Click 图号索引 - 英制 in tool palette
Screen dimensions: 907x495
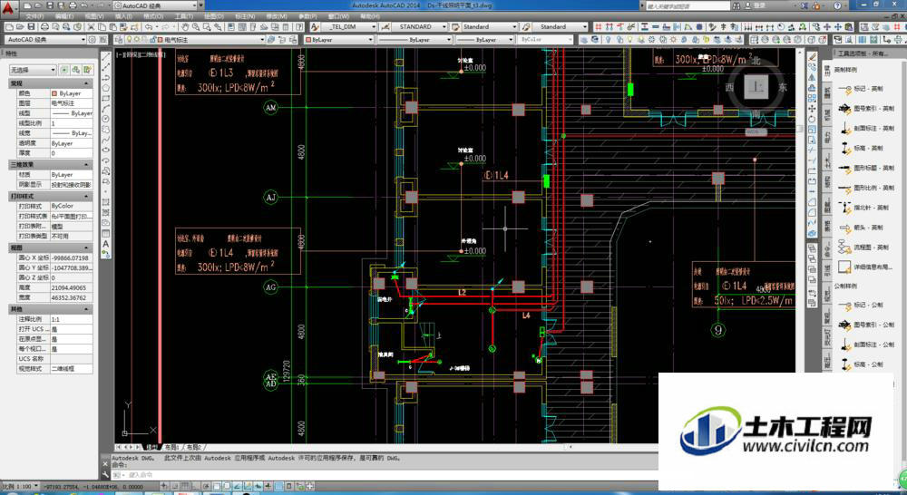[x=864, y=108]
